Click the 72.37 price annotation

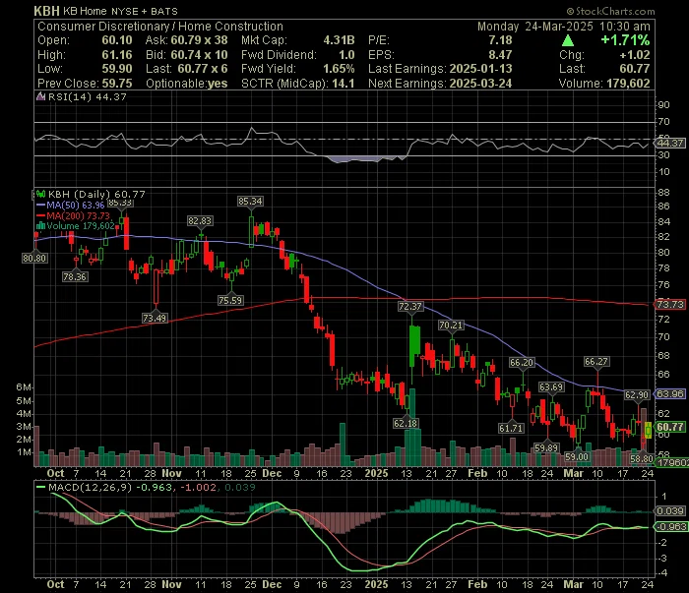click(x=410, y=307)
